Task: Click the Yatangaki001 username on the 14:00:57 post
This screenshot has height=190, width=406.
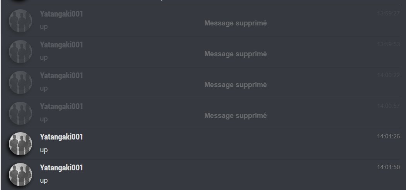Action: (61, 106)
